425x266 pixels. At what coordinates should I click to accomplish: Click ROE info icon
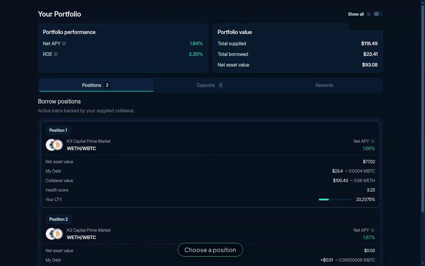pos(56,54)
